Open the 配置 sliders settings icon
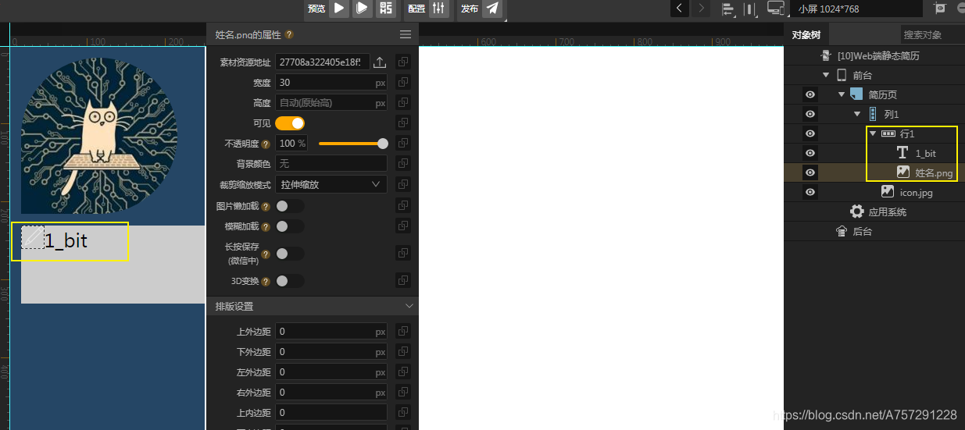 pyautogui.click(x=438, y=8)
